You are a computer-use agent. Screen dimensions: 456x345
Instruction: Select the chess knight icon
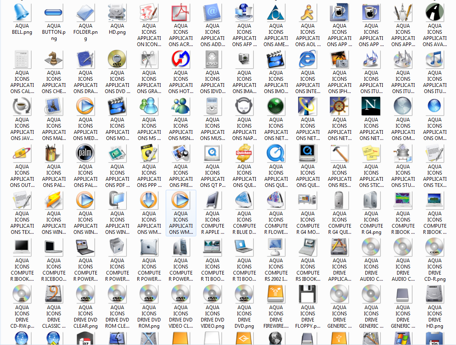click(54, 59)
